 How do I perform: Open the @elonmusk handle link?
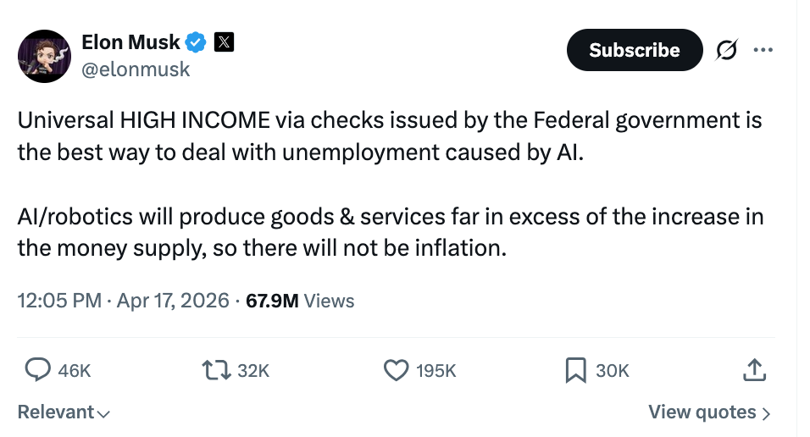136,70
